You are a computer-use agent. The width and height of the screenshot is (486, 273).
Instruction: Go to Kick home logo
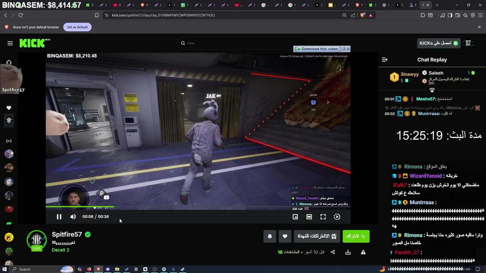pyautogui.click(x=35, y=43)
